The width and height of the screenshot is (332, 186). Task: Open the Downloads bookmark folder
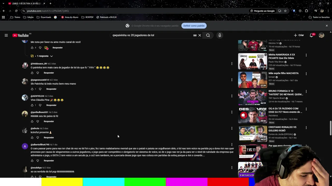pos(44,17)
